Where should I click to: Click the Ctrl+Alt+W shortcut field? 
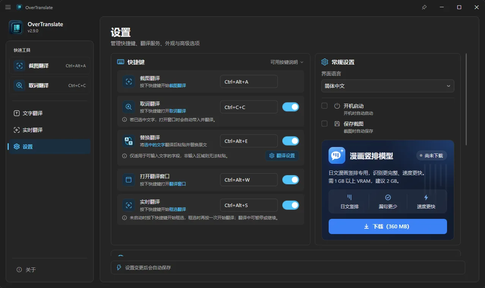249,180
